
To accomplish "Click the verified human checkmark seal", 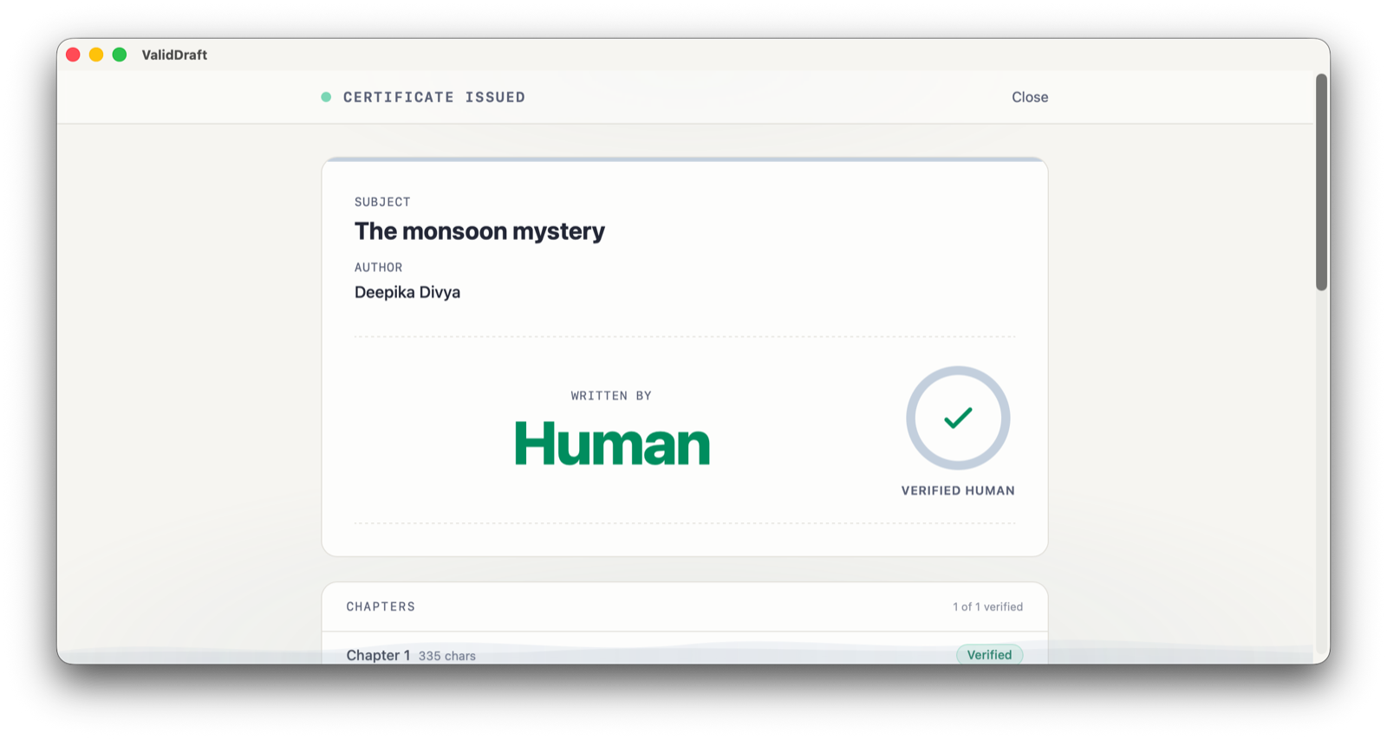I will click(958, 418).
